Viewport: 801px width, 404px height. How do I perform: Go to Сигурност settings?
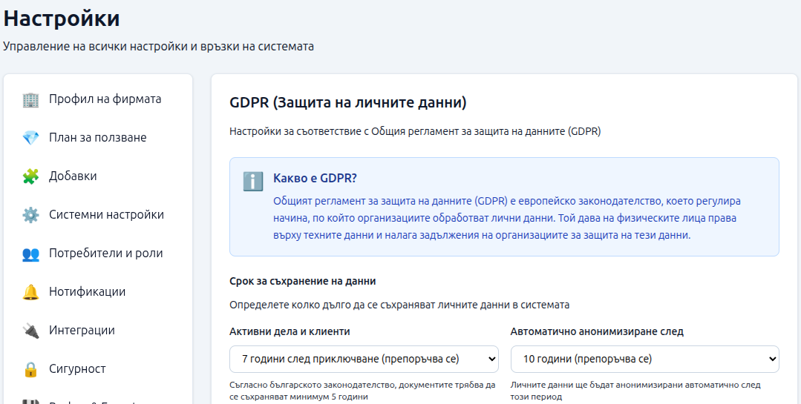pyautogui.click(x=98, y=369)
